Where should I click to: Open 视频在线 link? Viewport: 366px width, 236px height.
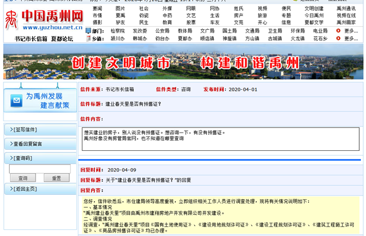point(346,15)
